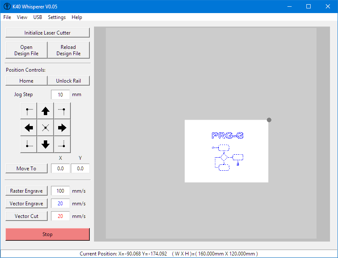
Task: Unlock the rail
Action: click(x=68, y=81)
